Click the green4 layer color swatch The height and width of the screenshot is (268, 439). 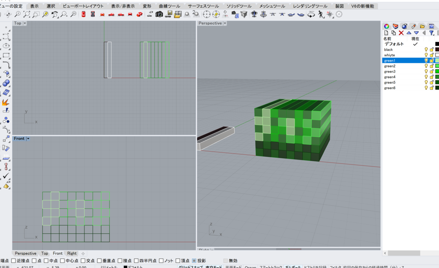click(437, 77)
